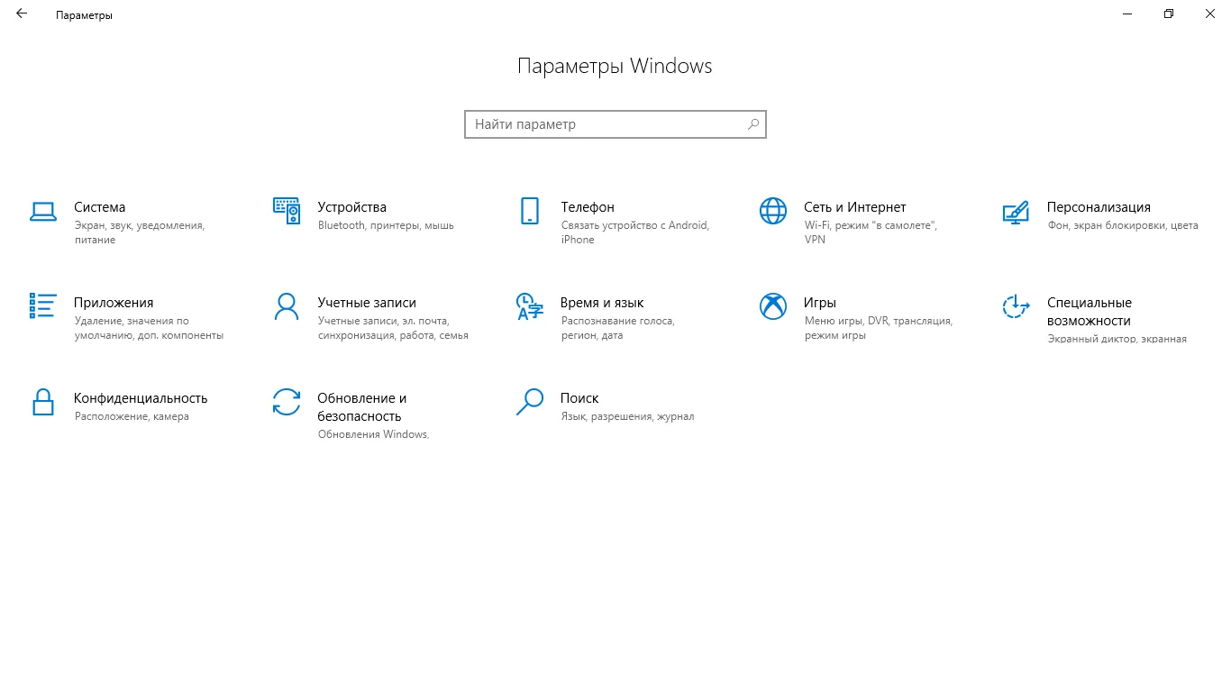Click the Xbox icon for Игры
Image resolution: width=1231 pixels, height=692 pixels.
coord(773,306)
